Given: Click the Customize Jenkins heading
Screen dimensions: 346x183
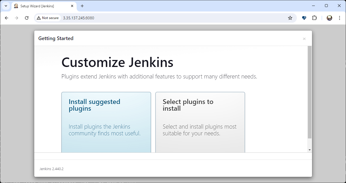Looking at the screenshot, I should pyautogui.click(x=117, y=62).
